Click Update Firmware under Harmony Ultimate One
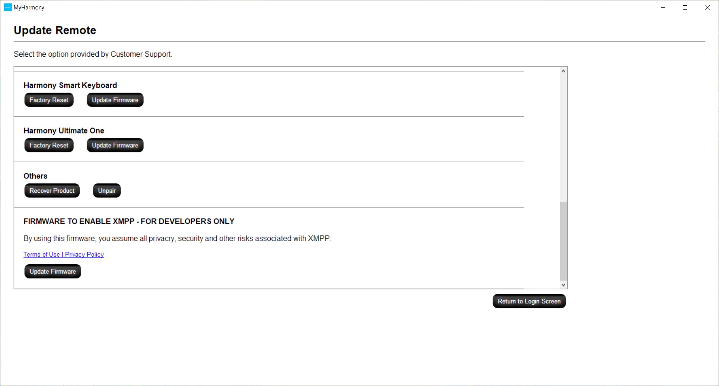 click(115, 145)
